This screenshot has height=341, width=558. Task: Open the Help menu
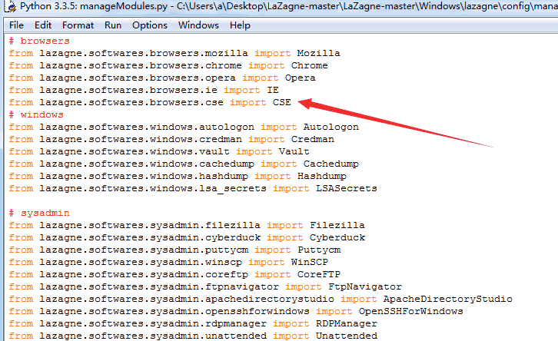click(x=240, y=25)
